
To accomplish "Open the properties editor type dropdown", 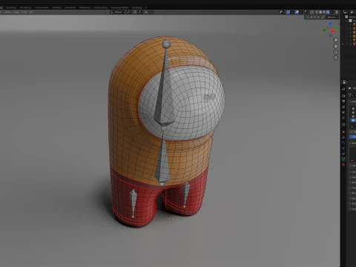I will [x=345, y=82].
